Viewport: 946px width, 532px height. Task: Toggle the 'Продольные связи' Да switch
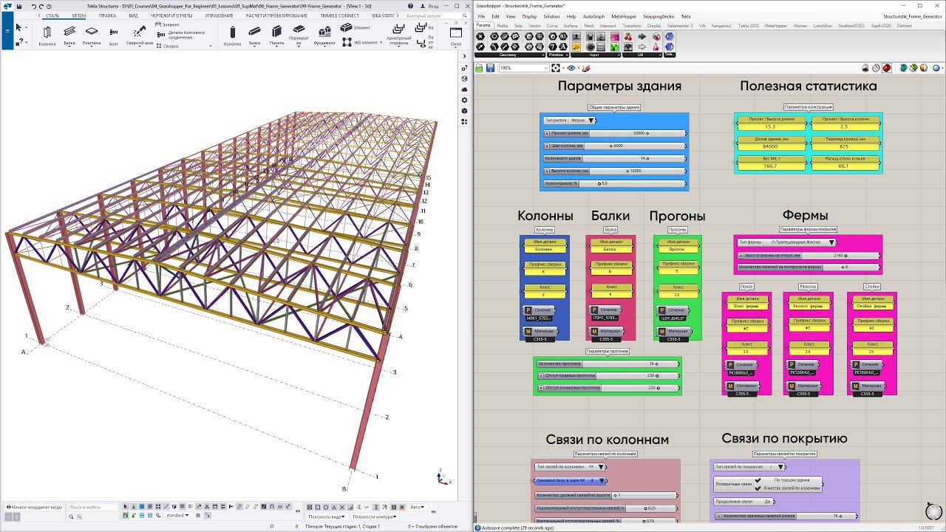click(768, 502)
